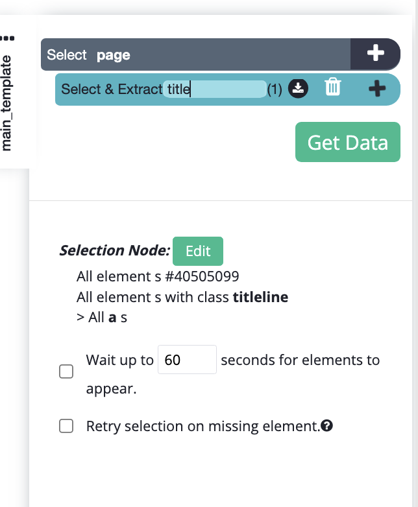This screenshot has height=507, width=418.
Task: Add a command to Select page
Action: point(375,53)
